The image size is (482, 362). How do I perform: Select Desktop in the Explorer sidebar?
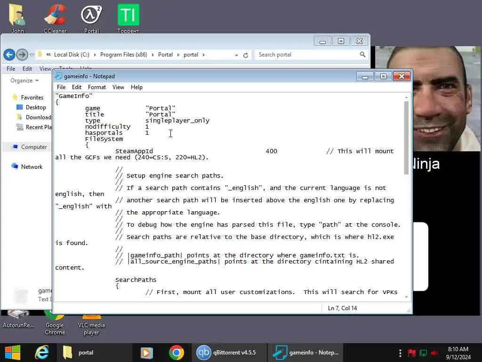tap(36, 107)
